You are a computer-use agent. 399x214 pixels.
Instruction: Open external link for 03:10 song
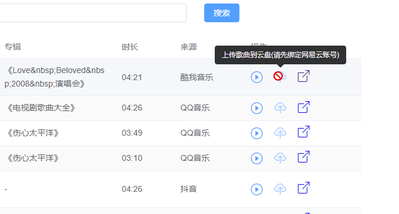point(303,157)
